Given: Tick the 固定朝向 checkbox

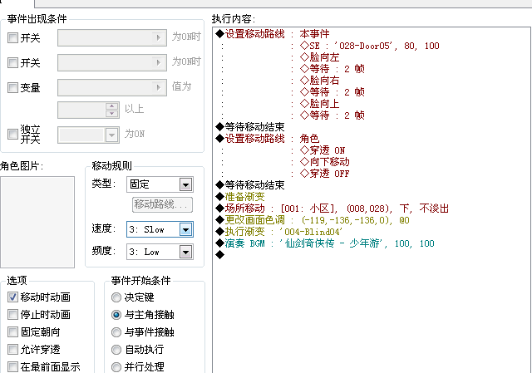Looking at the screenshot, I should point(13,332).
